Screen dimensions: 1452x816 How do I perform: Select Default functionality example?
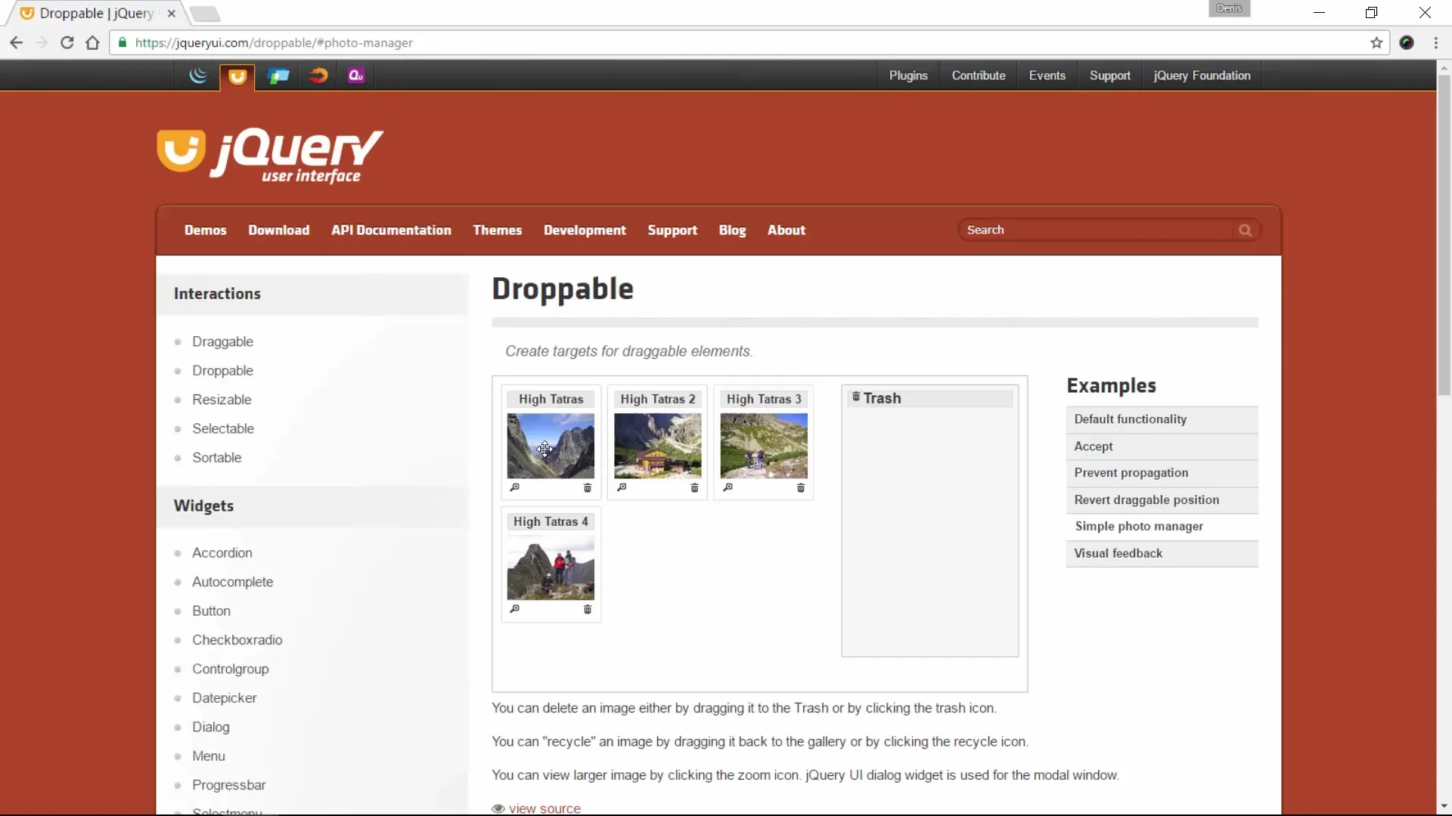point(1162,419)
